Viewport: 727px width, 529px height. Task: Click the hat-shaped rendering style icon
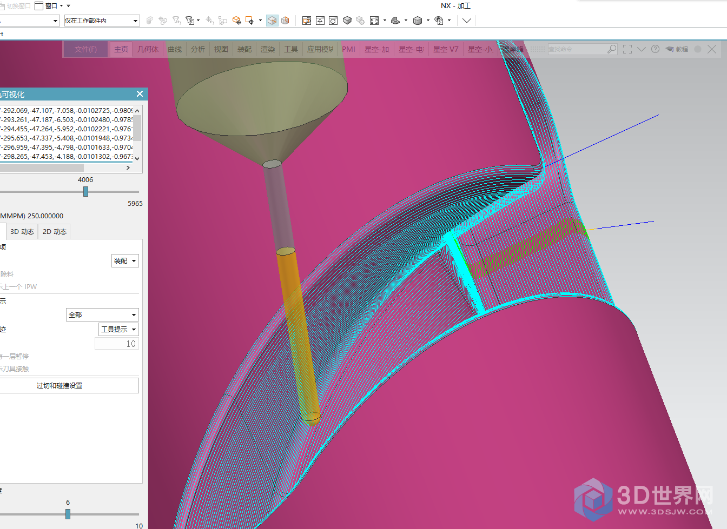[x=395, y=21]
